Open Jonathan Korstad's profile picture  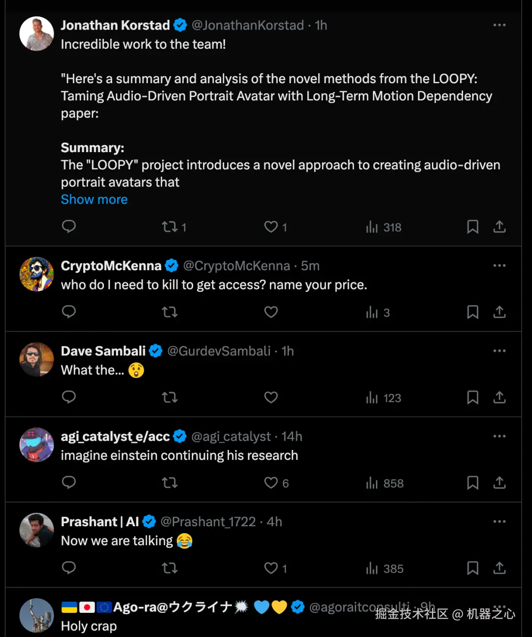(36, 33)
